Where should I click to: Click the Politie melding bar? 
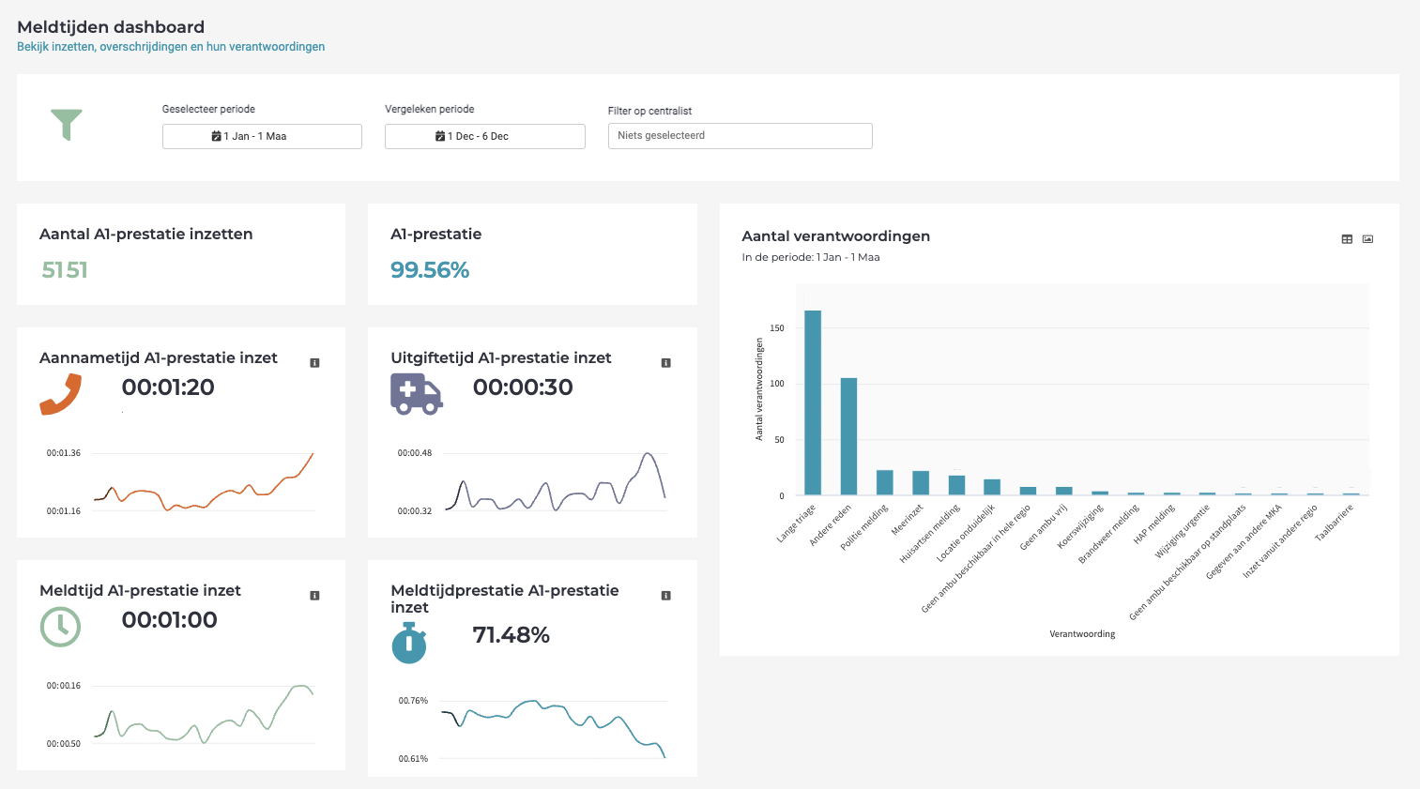[884, 482]
